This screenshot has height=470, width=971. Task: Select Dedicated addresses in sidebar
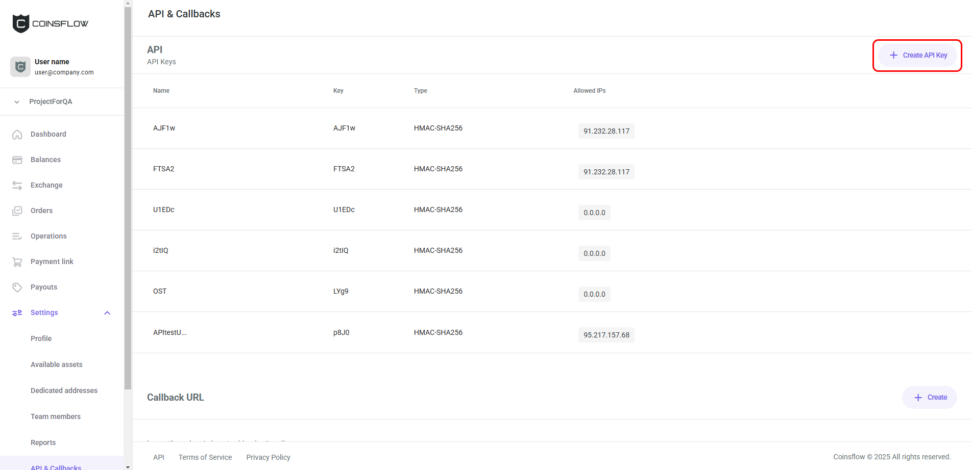click(64, 390)
